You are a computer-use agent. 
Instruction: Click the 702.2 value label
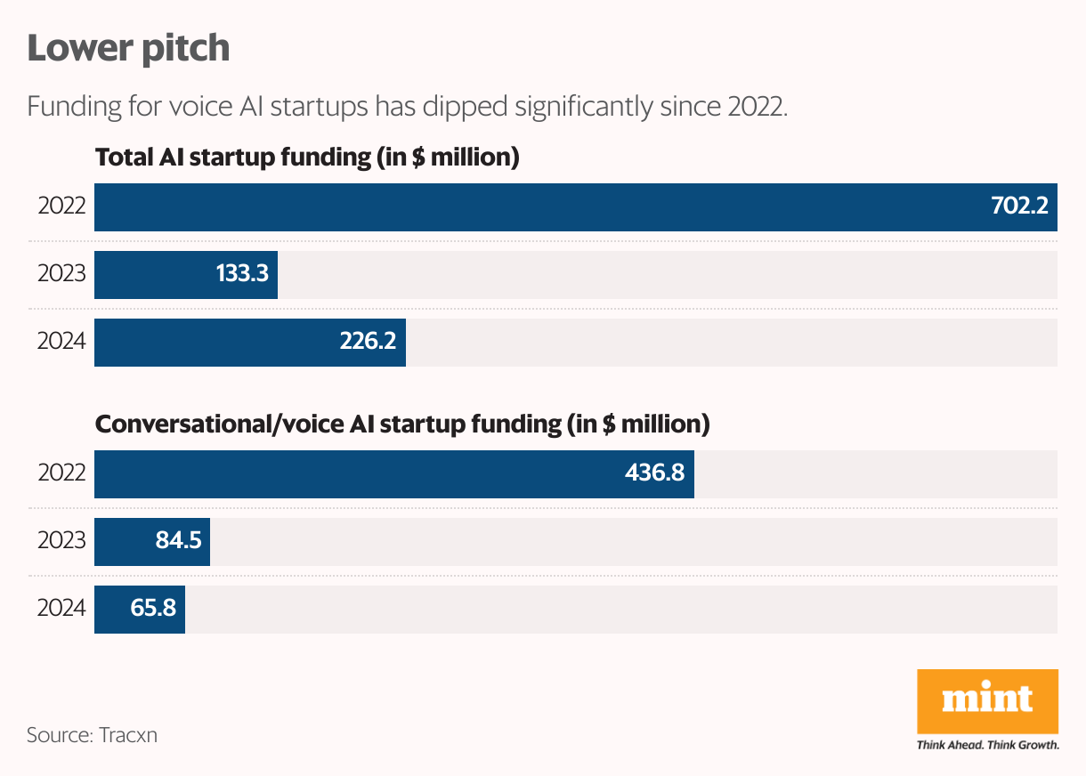pos(1019,207)
